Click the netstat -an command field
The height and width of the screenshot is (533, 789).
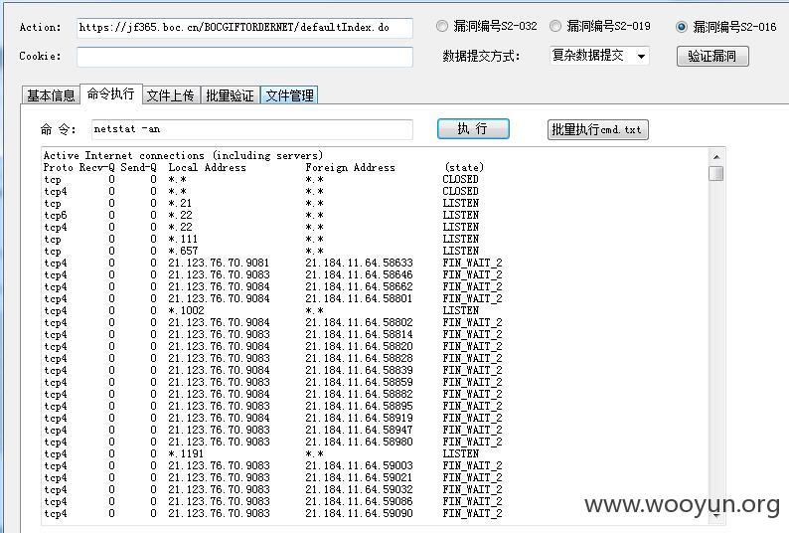click(x=252, y=129)
